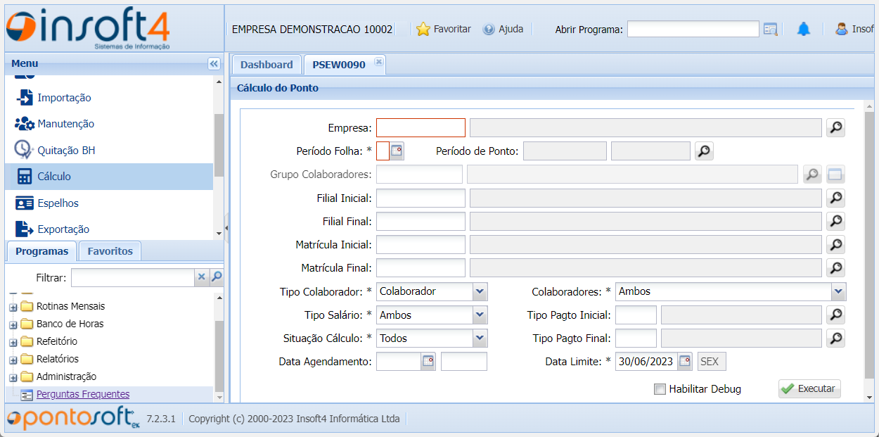This screenshot has height=437, width=879.
Task: Open the Matrícula Inicial search lookup
Action: (835, 244)
